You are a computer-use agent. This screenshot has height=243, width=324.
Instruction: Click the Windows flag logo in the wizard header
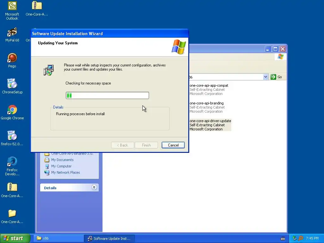(x=179, y=47)
